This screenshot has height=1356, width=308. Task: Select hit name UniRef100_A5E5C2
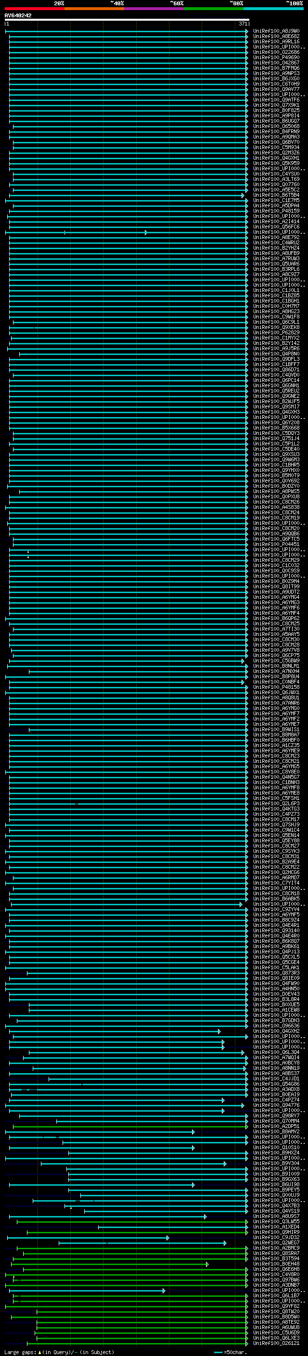[276, 190]
